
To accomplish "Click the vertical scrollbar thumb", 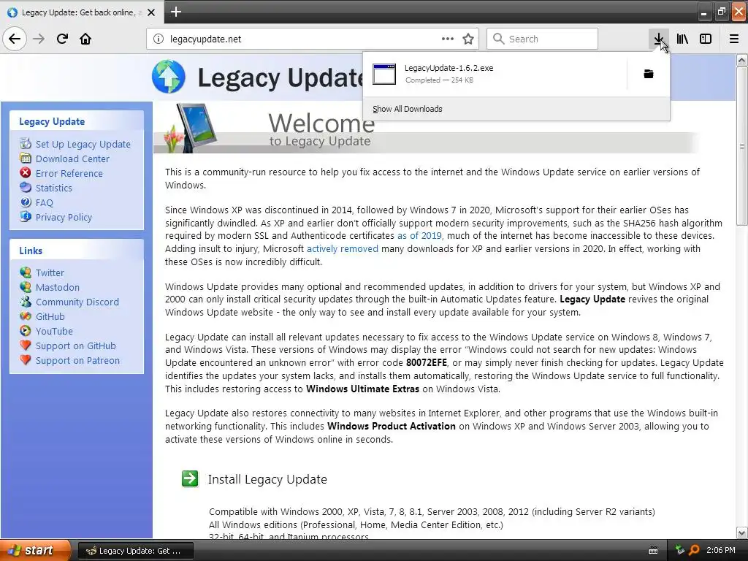I will pyautogui.click(x=741, y=145).
